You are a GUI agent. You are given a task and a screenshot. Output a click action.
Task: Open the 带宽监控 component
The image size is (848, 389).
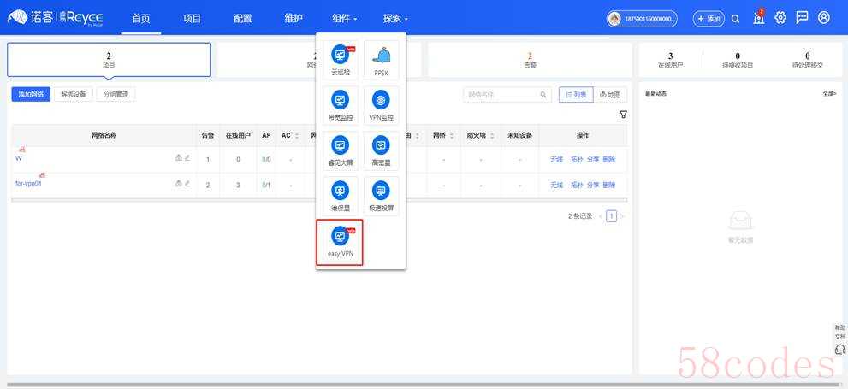[x=341, y=105]
